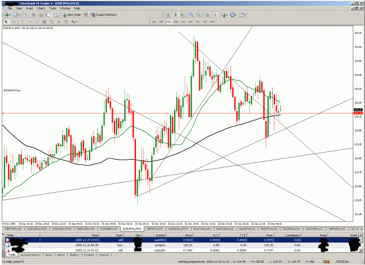365x265 pixels.
Task: Open the Strategy Tester icon
Action: point(55,15)
